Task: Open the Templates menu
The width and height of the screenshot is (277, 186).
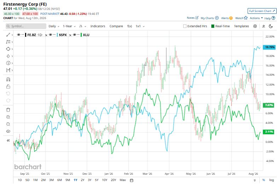Action: coord(241,26)
